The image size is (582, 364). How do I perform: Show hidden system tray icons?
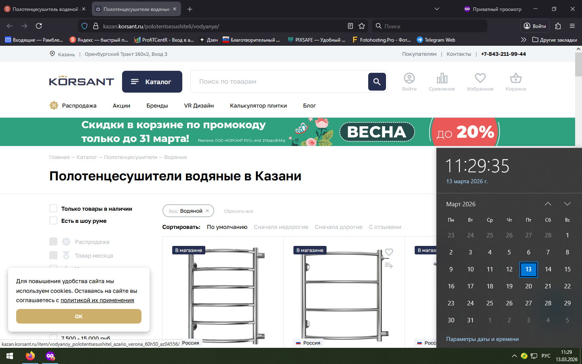click(514, 356)
